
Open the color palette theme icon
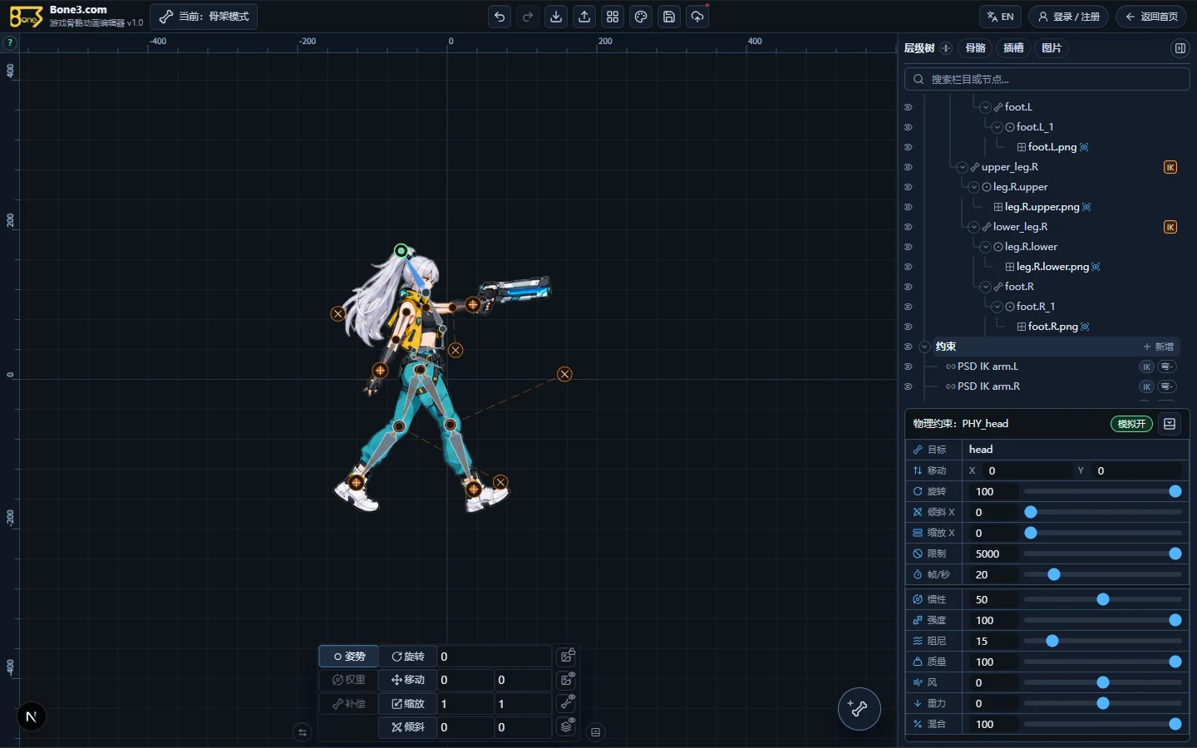tap(641, 17)
